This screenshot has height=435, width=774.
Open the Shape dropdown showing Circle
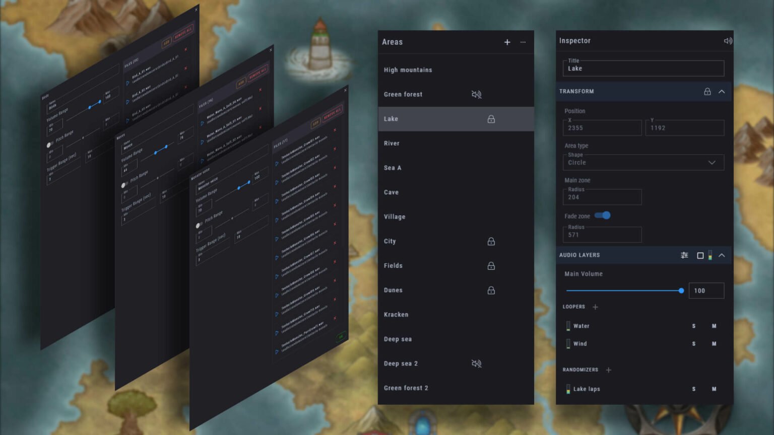tap(643, 162)
